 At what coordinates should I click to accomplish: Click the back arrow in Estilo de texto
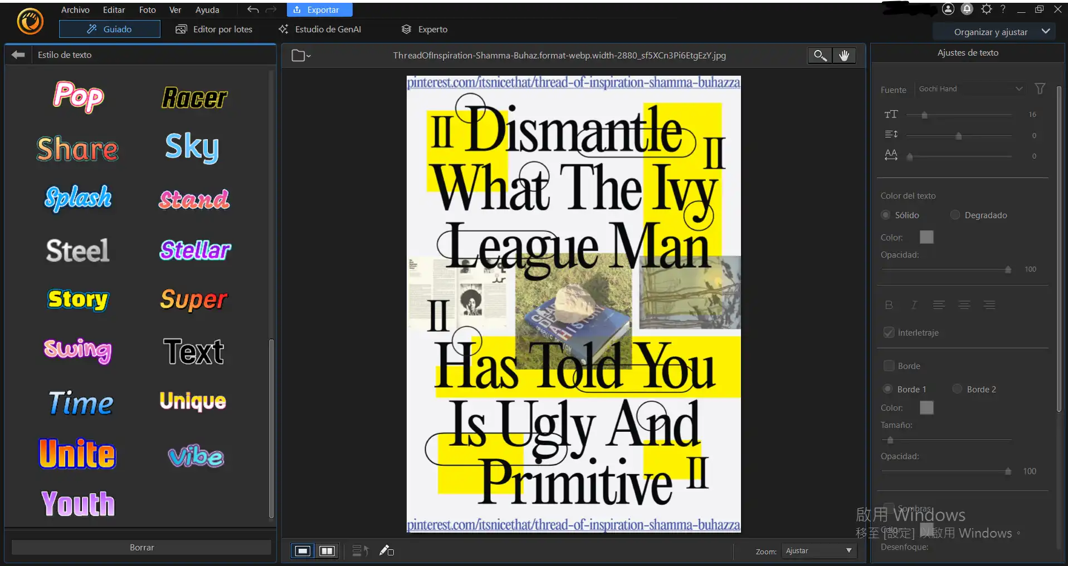coord(18,55)
